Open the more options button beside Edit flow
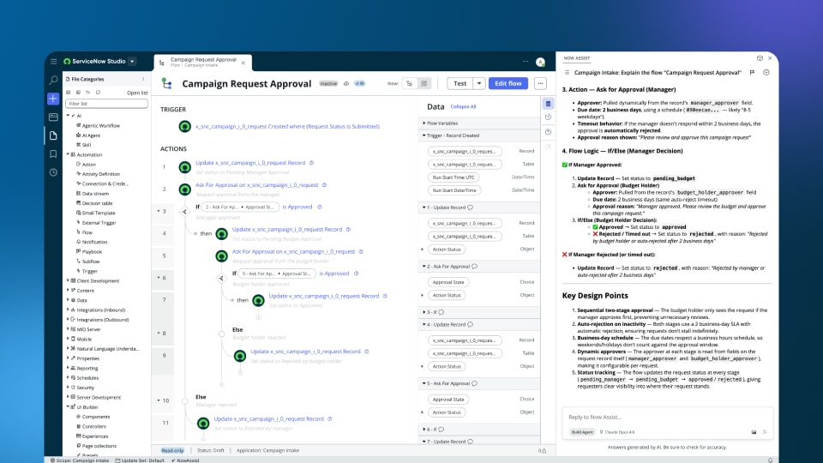 [540, 83]
